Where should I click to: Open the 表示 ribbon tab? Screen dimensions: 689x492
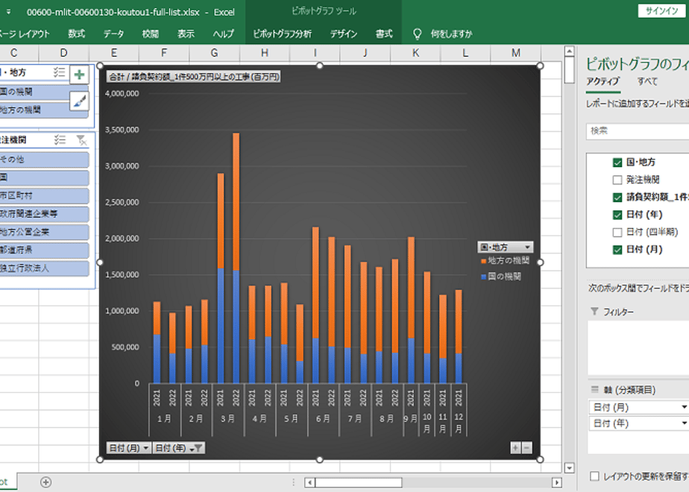(186, 34)
